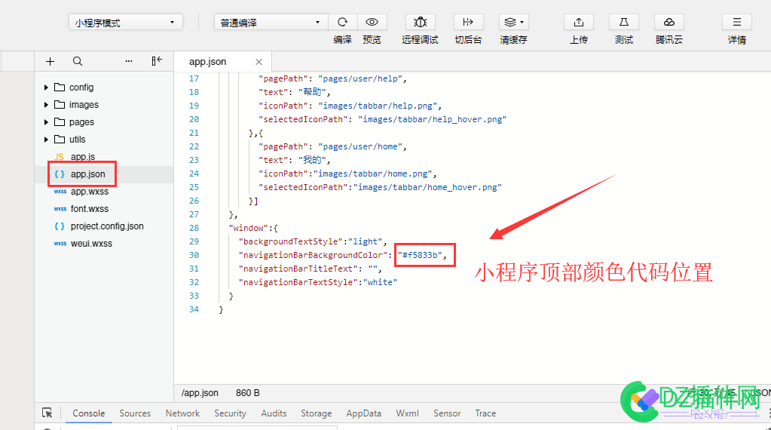Viewport: 771px width, 430px height.
Task: Click the /app.json path in status bar
Action: [x=200, y=392]
